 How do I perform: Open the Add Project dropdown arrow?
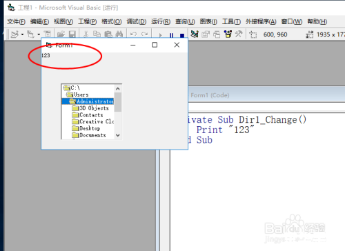pos(22,34)
